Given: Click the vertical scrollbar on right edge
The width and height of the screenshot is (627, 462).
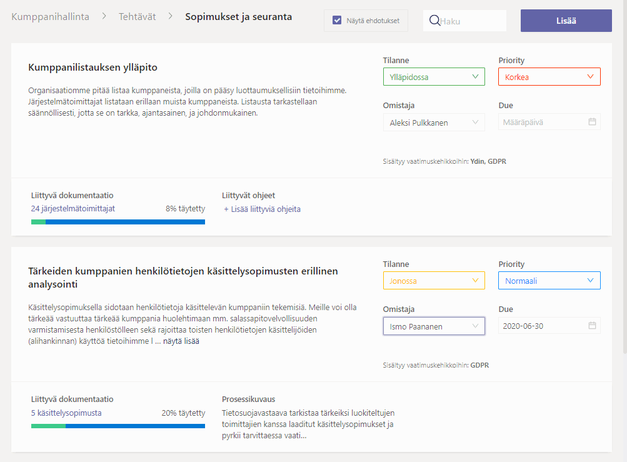Looking at the screenshot, I should [624, 176].
